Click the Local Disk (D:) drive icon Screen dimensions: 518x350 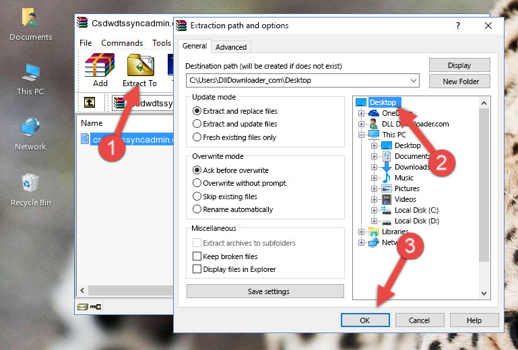pos(386,221)
